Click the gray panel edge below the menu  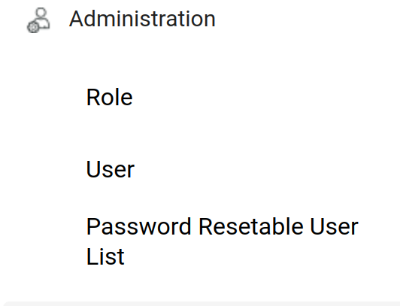[202, 304]
